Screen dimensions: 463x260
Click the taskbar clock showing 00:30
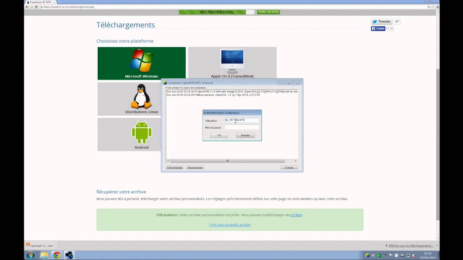[x=427, y=256]
